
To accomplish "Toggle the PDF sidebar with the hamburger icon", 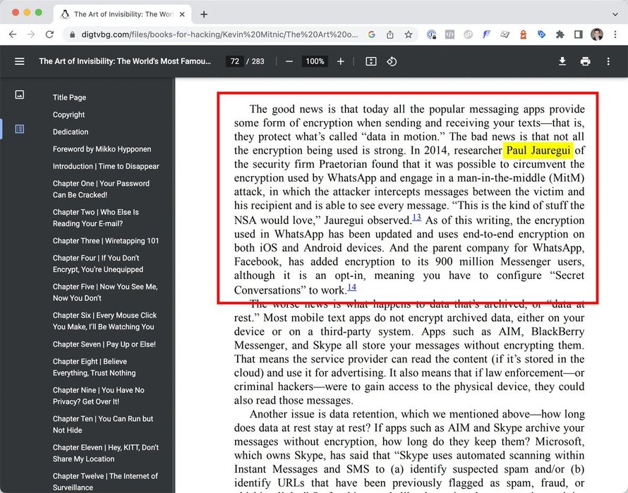I will 20,61.
